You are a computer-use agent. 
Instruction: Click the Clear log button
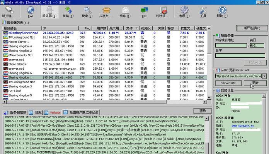202,111
